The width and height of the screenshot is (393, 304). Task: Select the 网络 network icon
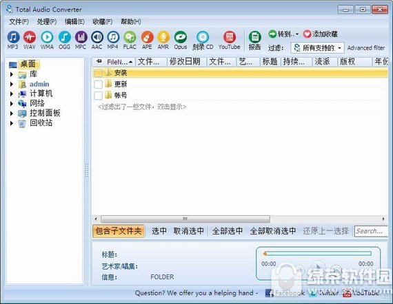coord(22,104)
